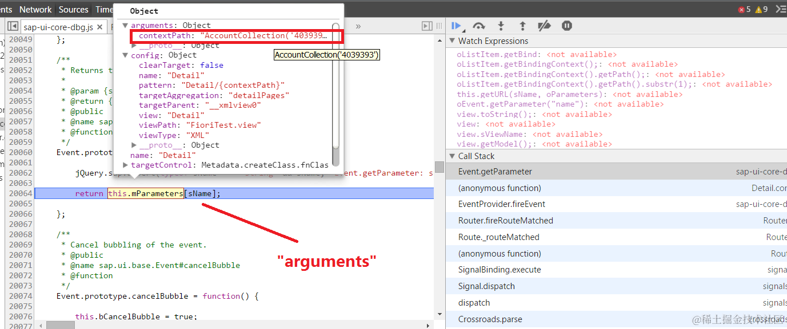Close the sap-ui-core-dbg.js tab

[x=99, y=27]
